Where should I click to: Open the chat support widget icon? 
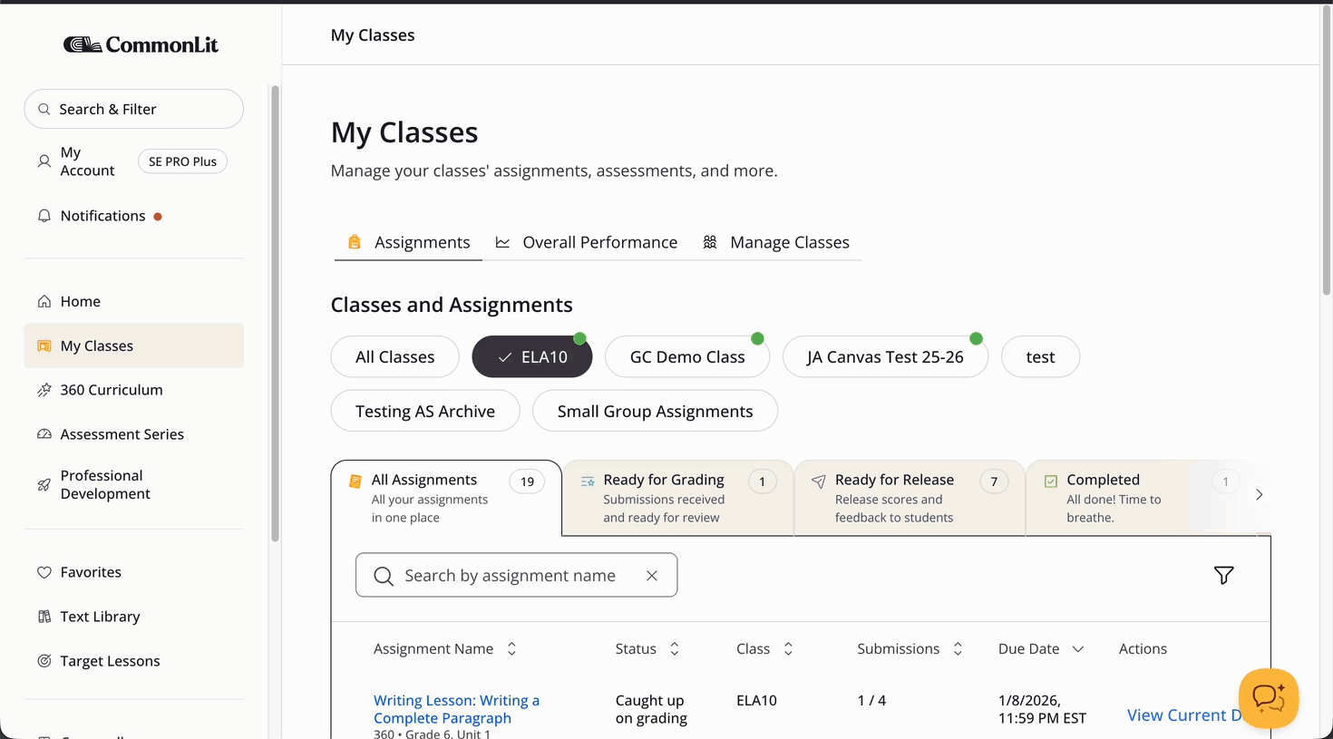[x=1268, y=697]
